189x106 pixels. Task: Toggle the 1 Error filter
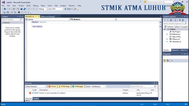click(x=52, y=86)
